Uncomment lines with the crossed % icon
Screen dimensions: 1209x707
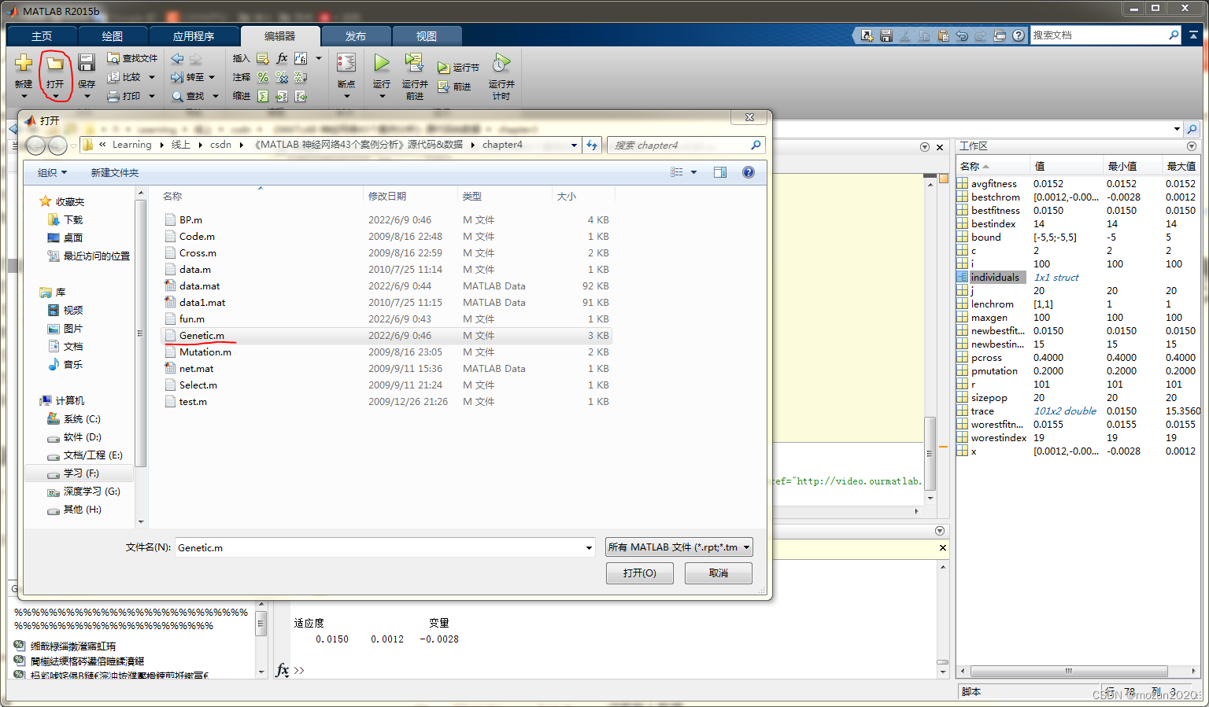(x=282, y=77)
